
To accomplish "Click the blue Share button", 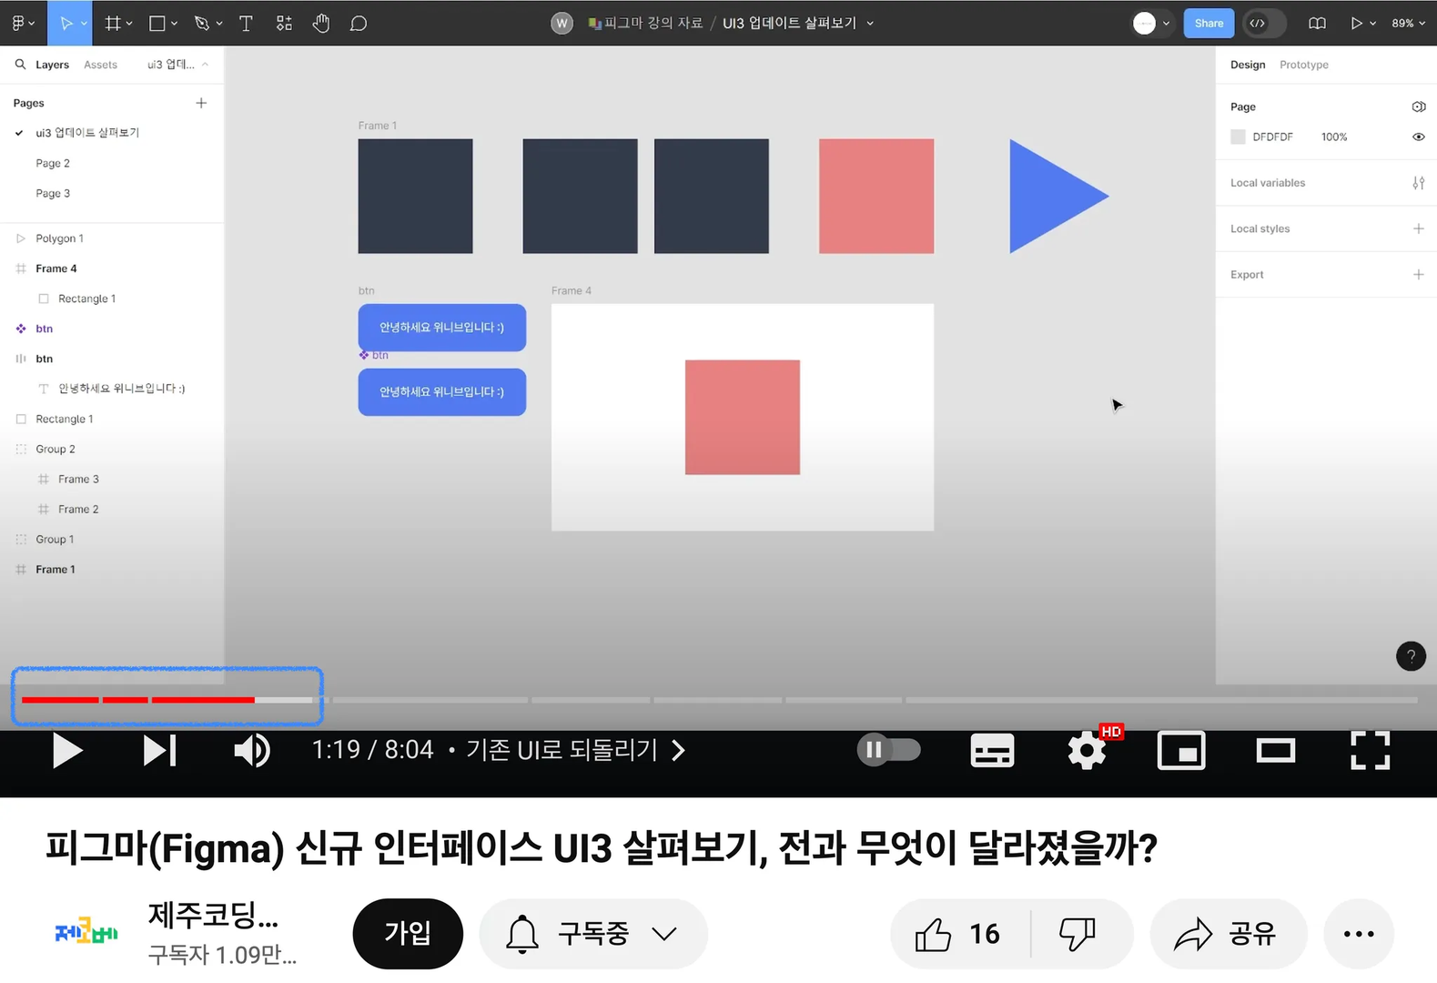I will click(x=1209, y=23).
